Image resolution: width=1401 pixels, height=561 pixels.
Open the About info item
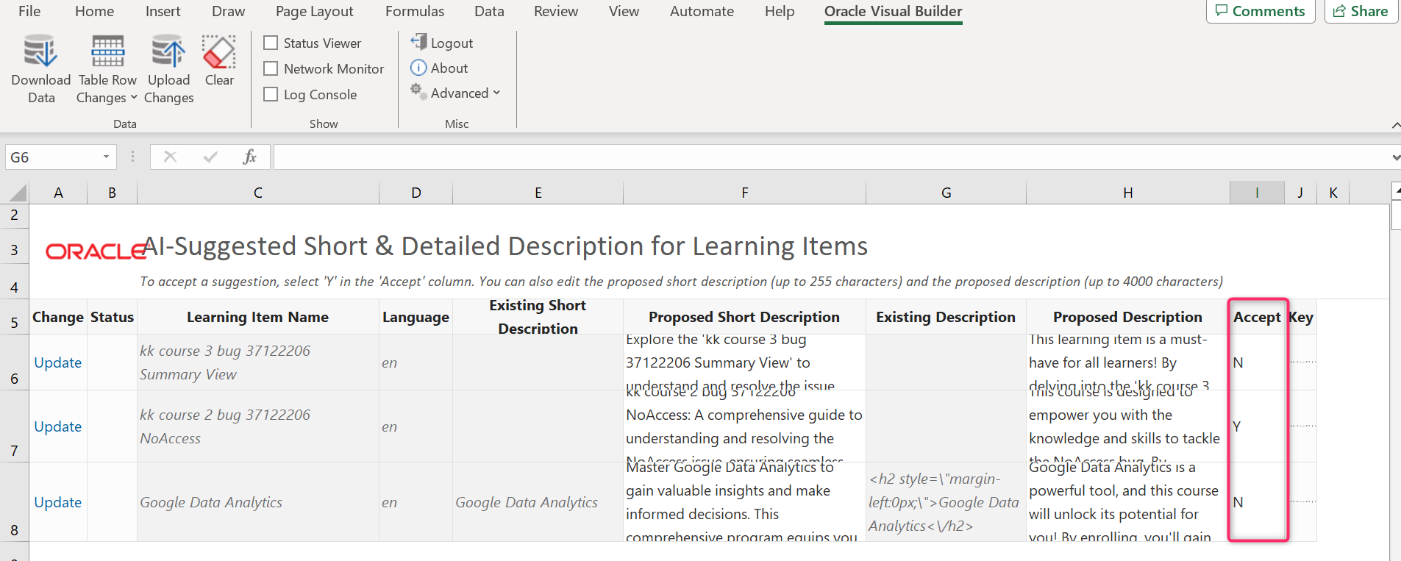[440, 68]
